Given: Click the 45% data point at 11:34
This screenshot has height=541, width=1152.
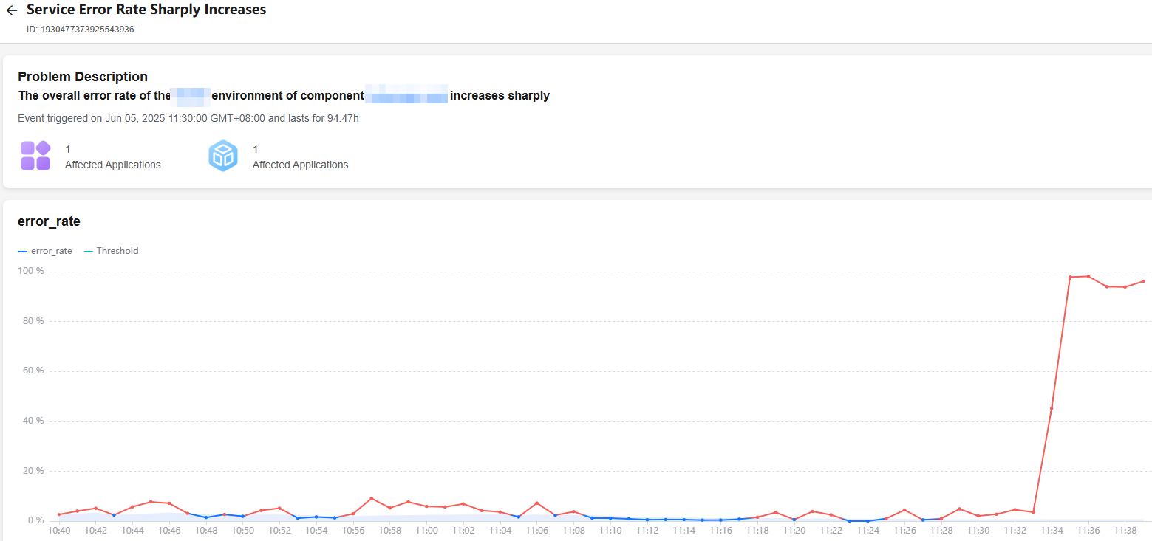Looking at the screenshot, I should click(x=1052, y=408).
